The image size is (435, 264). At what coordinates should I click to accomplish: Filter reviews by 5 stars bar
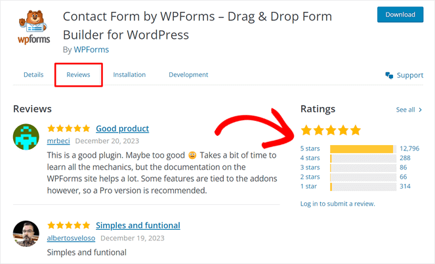pos(363,148)
